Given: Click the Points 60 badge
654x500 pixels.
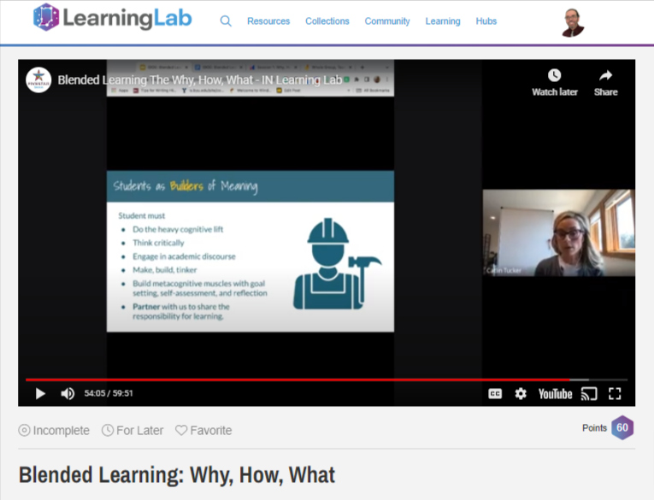Looking at the screenshot, I should (622, 427).
